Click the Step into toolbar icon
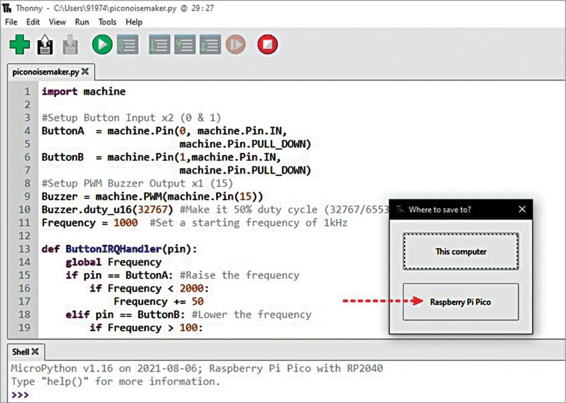The width and height of the screenshot is (566, 403). 185,44
